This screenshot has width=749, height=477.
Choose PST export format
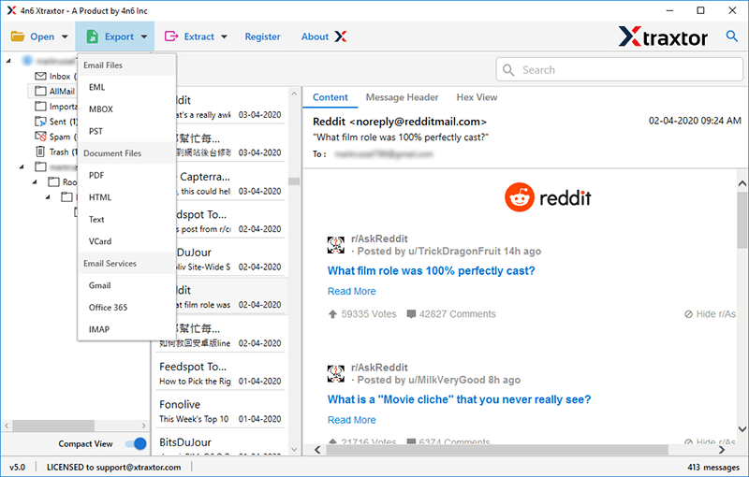coord(126,131)
